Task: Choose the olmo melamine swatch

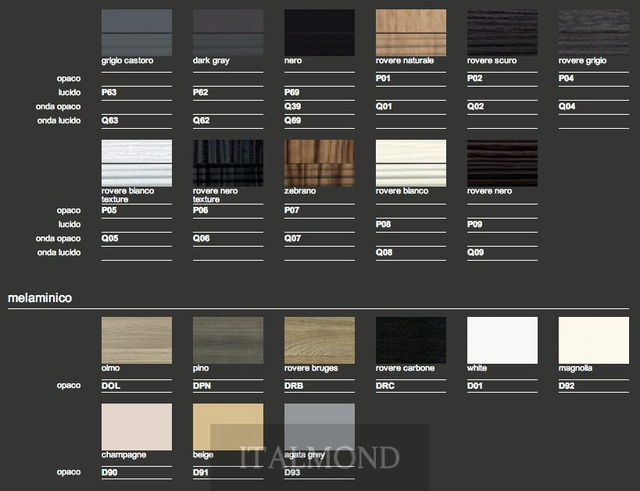Action: [x=136, y=340]
